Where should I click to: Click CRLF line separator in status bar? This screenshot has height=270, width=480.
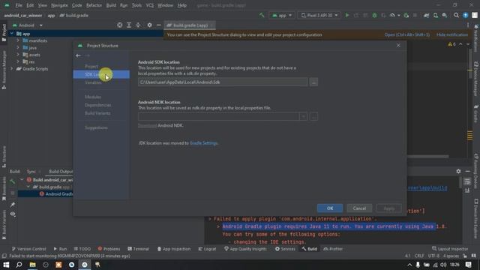click(419, 256)
